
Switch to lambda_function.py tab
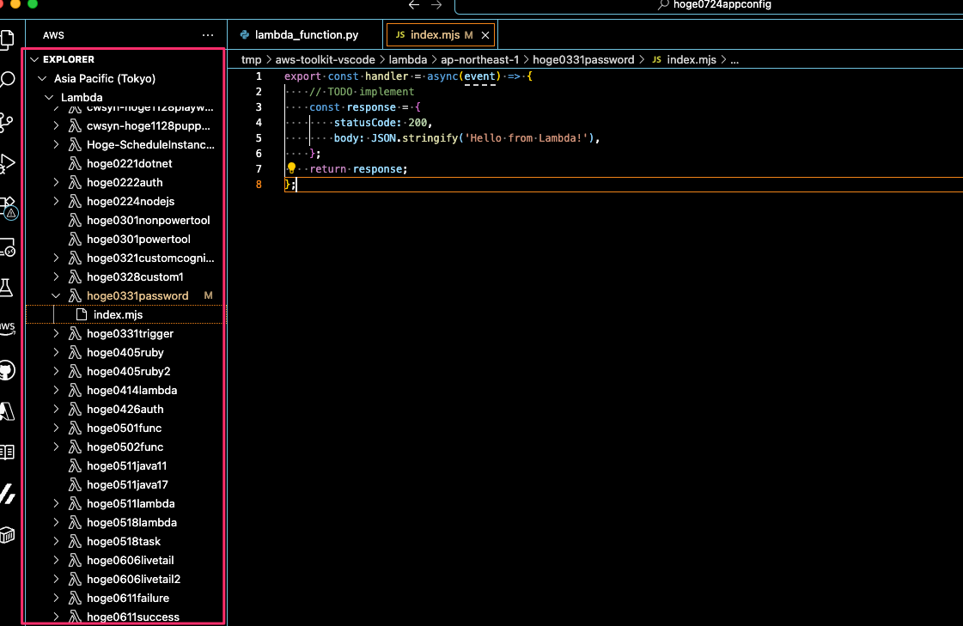306,35
